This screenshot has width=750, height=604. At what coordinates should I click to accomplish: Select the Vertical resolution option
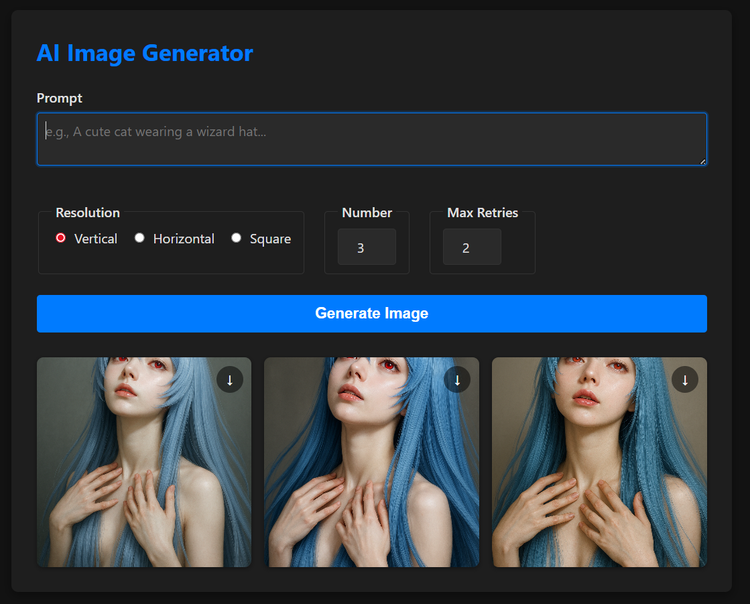point(60,238)
